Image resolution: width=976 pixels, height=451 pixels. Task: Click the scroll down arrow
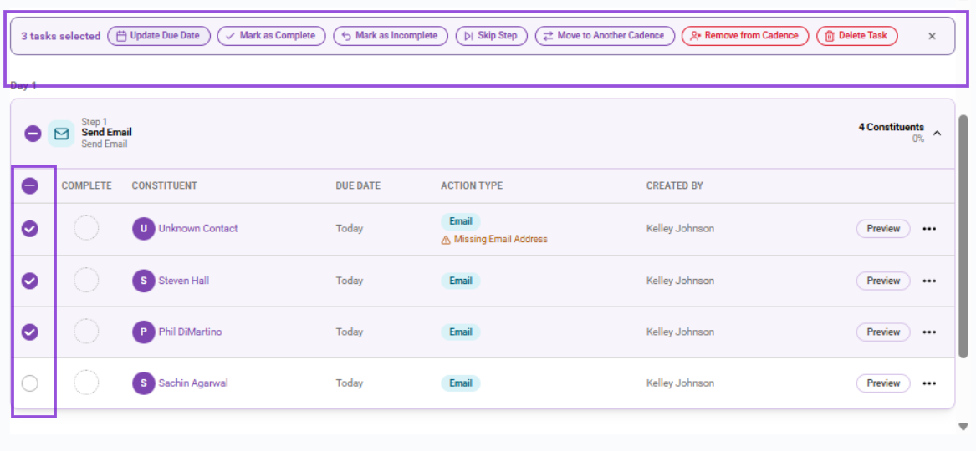963,426
